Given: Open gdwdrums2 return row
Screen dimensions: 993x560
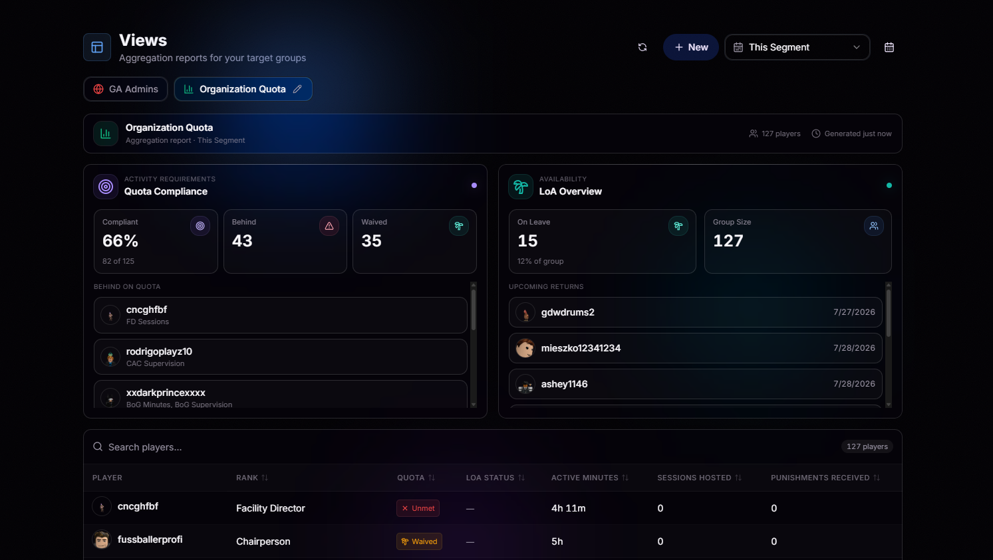Looking at the screenshot, I should 696,312.
